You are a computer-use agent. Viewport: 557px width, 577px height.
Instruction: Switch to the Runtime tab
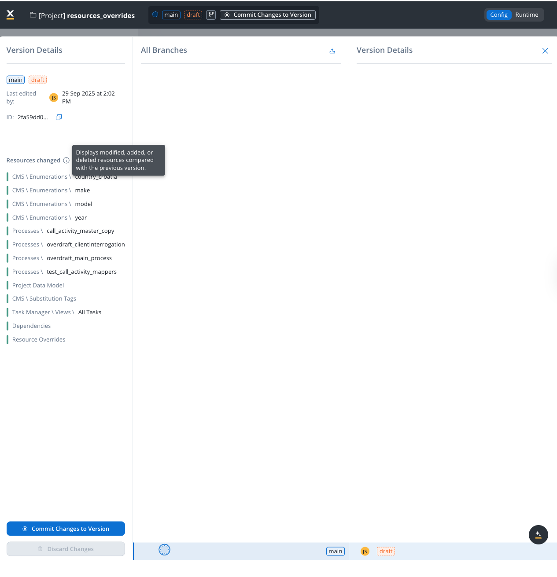click(x=527, y=15)
